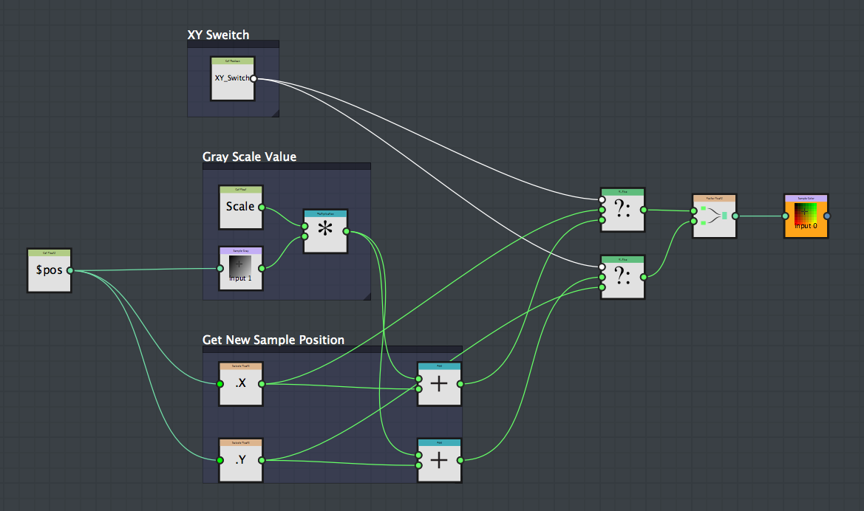864x511 pixels.
Task: Click the .X swizzle node
Action: click(240, 383)
